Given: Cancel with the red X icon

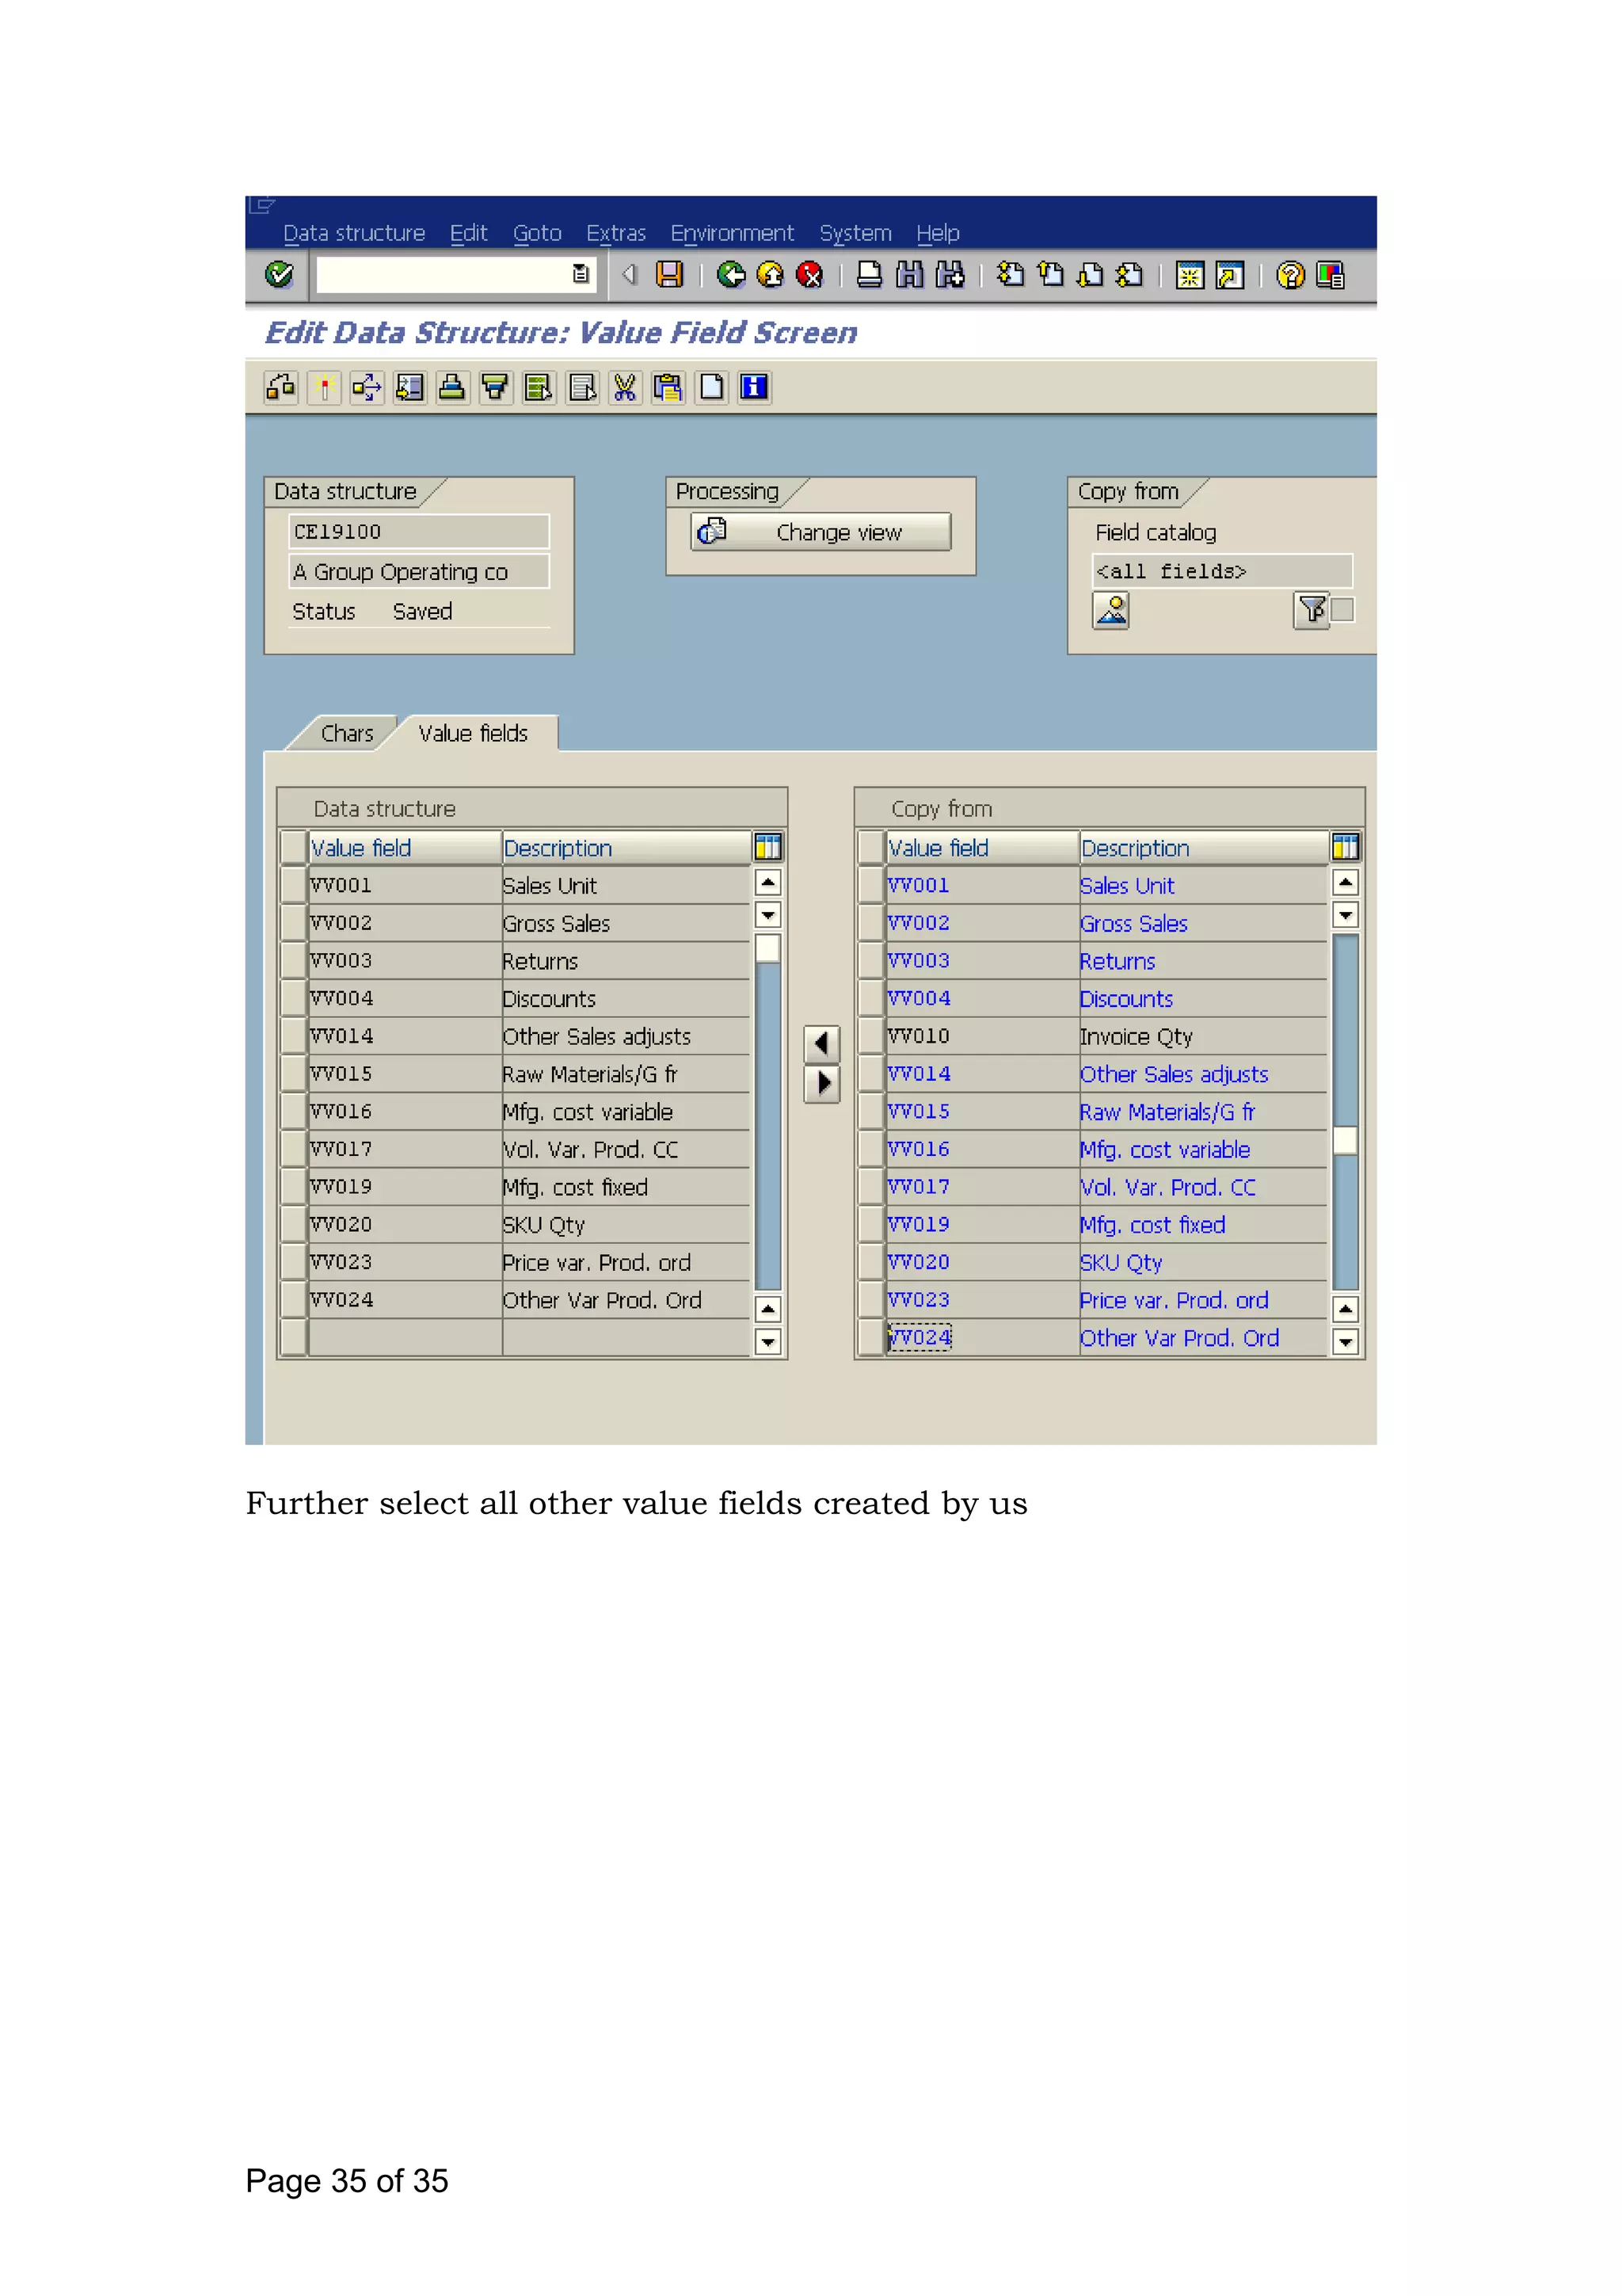Looking at the screenshot, I should (x=809, y=274).
